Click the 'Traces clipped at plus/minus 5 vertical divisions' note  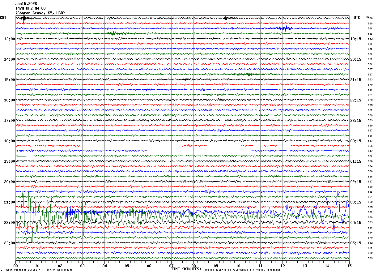click(242, 270)
